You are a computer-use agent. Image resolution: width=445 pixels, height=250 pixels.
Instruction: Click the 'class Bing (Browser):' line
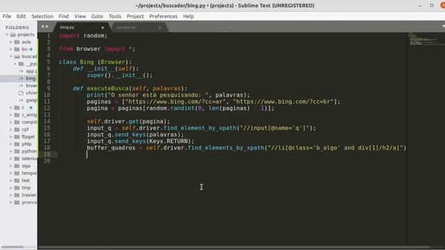pyautogui.click(x=95, y=62)
